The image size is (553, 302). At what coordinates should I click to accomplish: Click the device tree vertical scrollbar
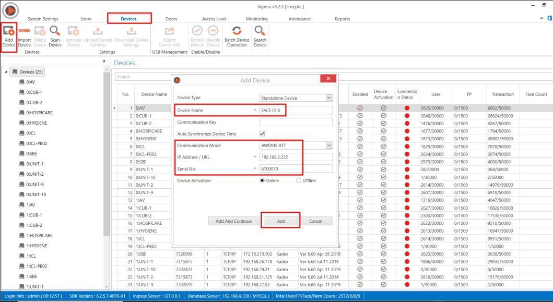tap(107, 155)
